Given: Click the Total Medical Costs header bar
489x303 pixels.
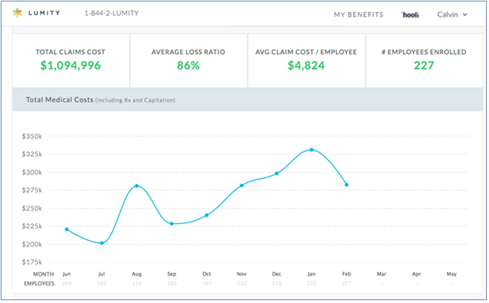Looking at the screenshot, I should (247, 100).
